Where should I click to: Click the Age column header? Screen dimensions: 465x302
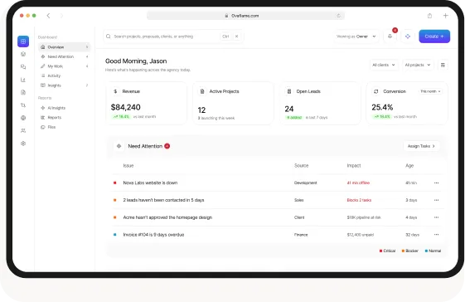(409, 166)
